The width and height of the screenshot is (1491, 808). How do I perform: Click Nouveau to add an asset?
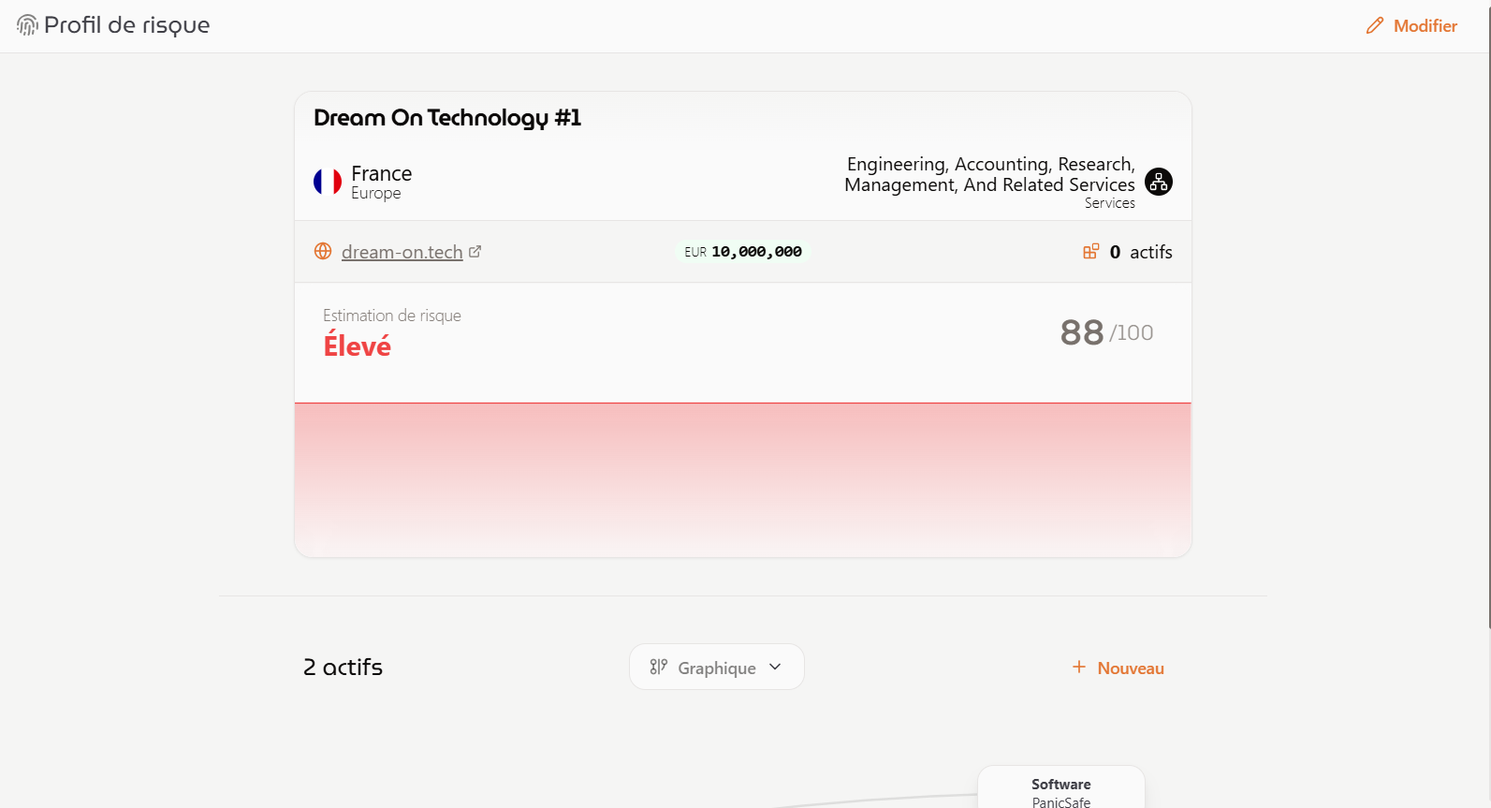[1130, 668]
